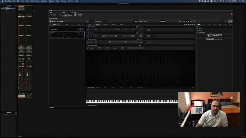Select the folder browser tab in right panel

[199, 25]
